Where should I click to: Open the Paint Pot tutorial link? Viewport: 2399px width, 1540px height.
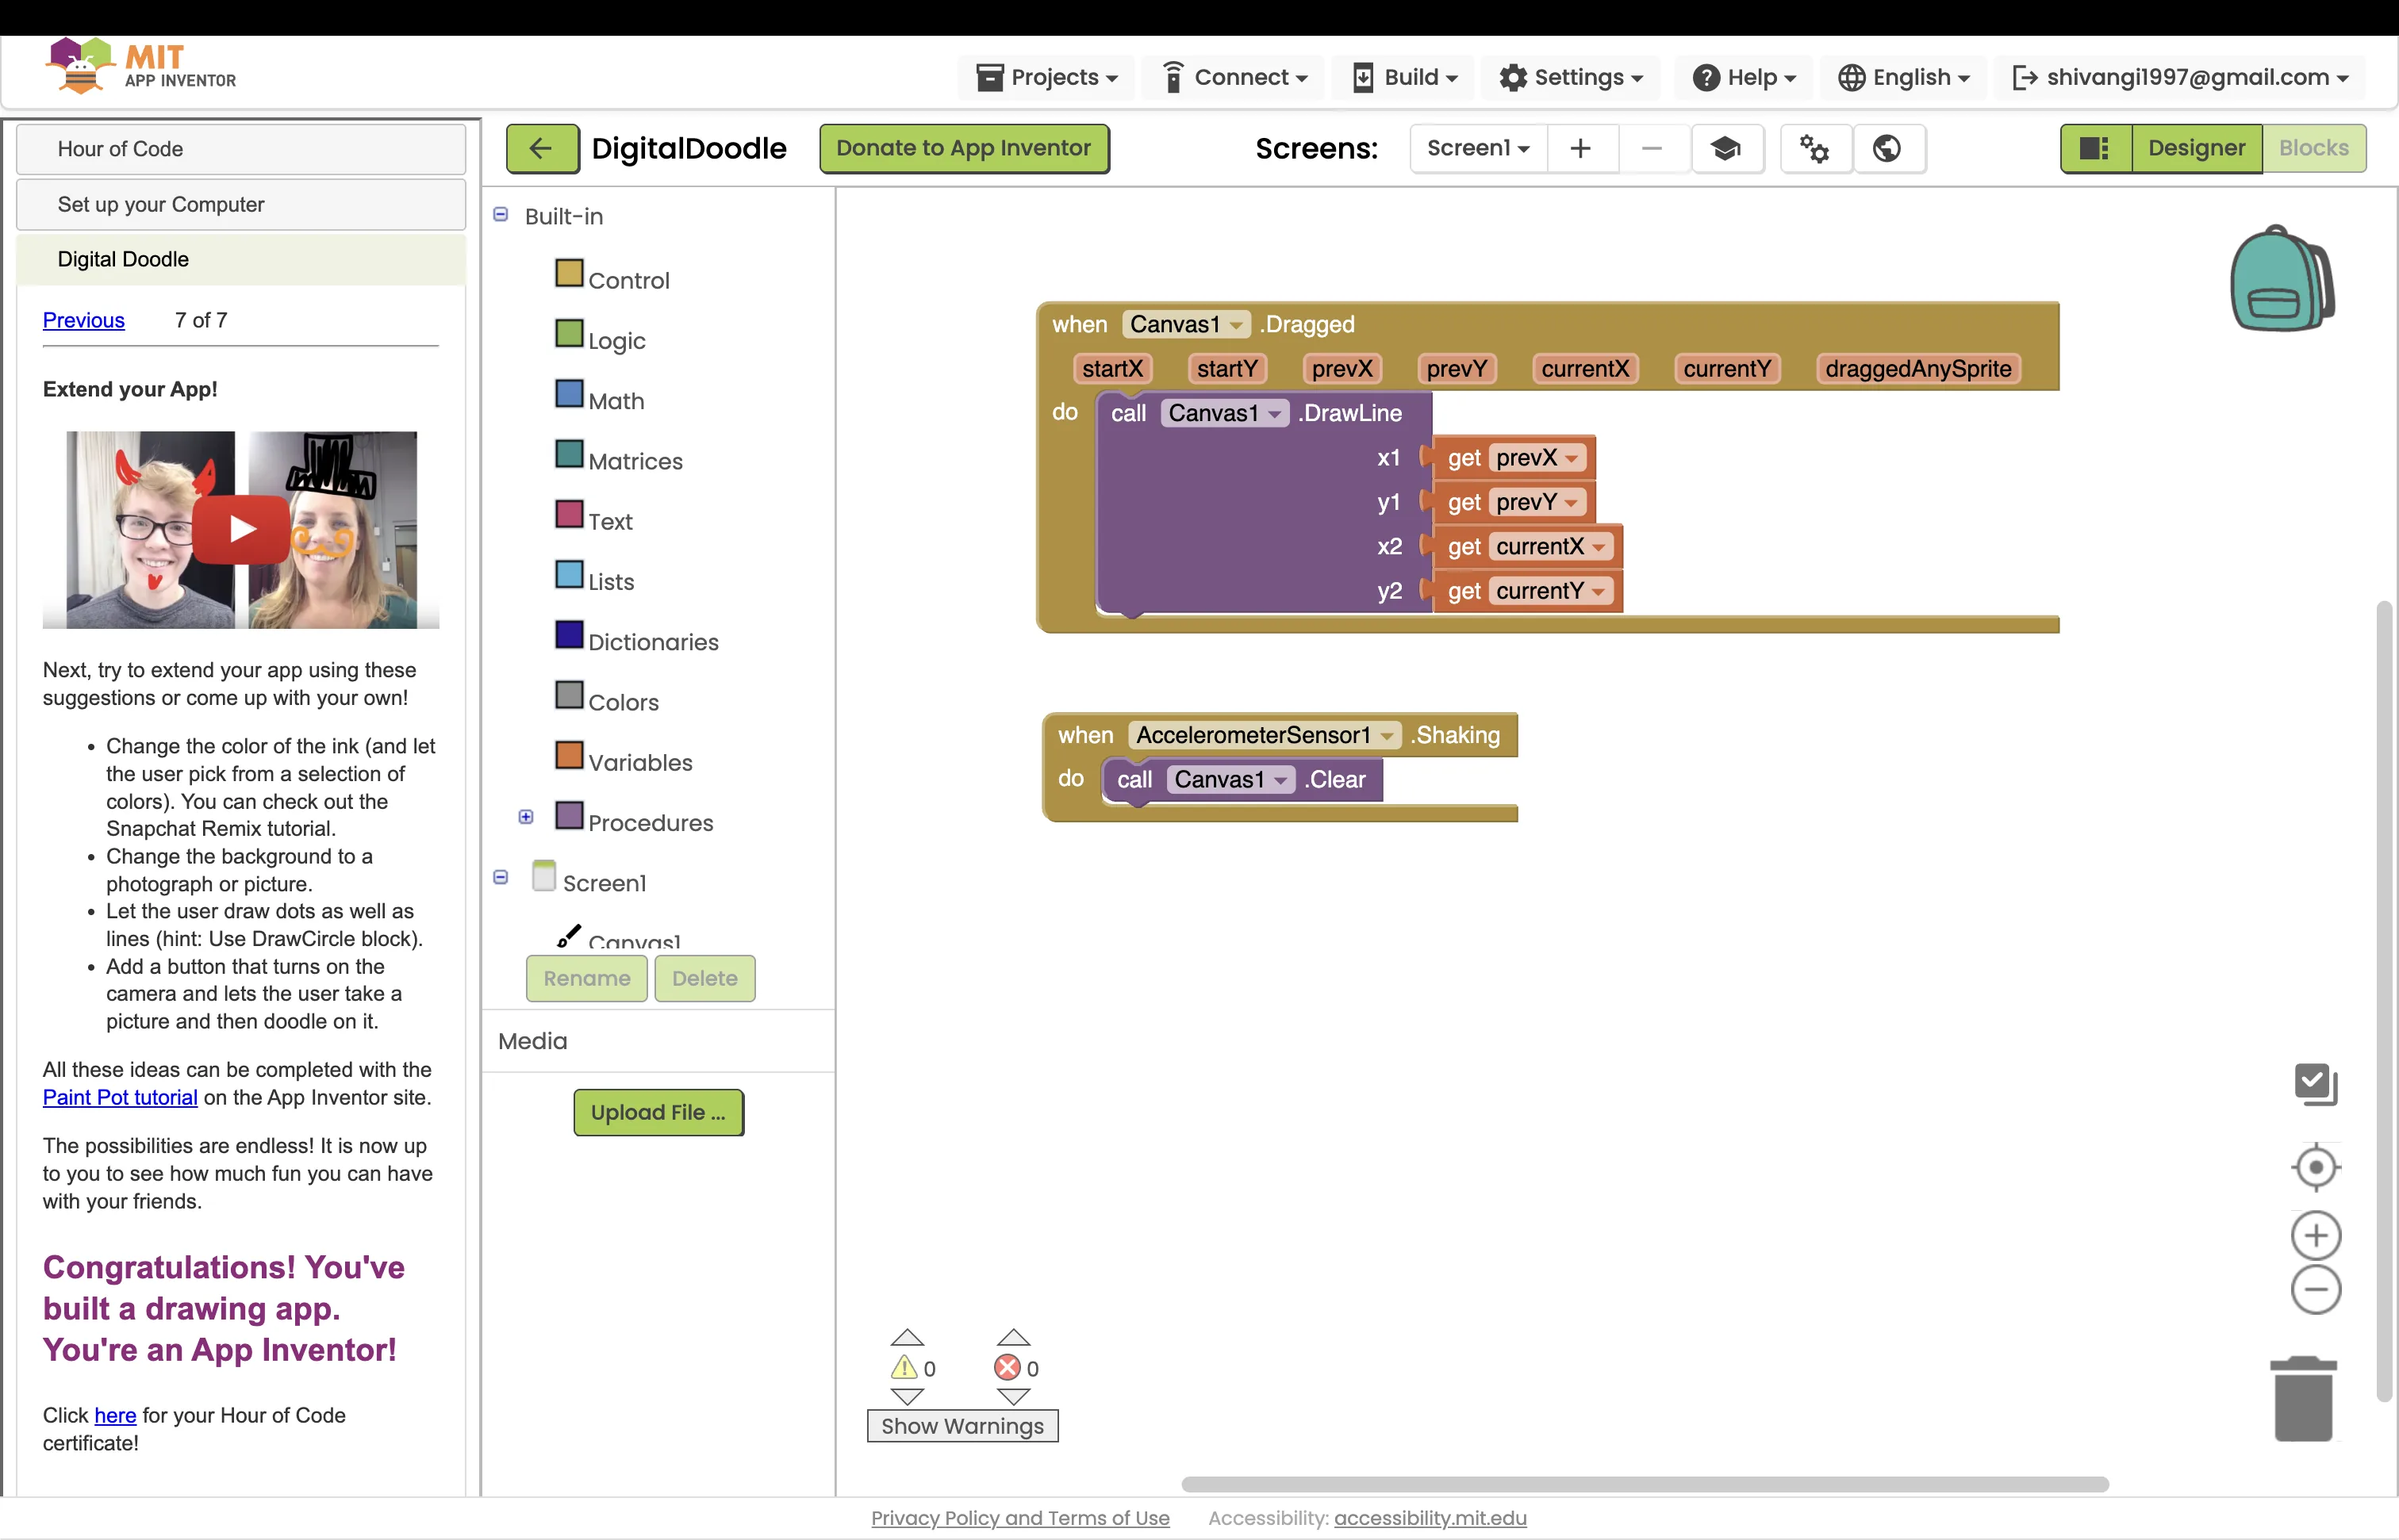point(120,1097)
